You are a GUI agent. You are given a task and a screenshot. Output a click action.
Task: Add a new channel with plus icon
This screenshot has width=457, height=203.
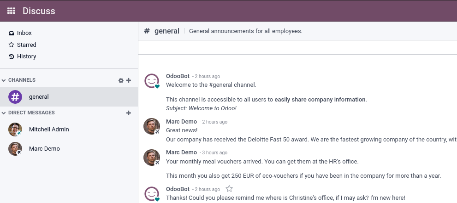[x=129, y=80]
